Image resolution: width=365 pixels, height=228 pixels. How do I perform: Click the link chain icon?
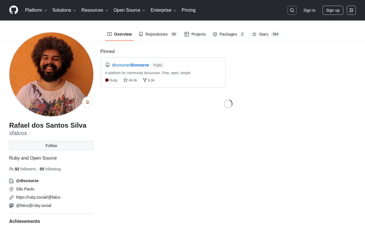(x=11, y=198)
